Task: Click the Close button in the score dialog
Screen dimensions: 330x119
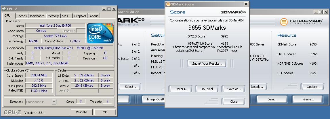Action: (234, 102)
